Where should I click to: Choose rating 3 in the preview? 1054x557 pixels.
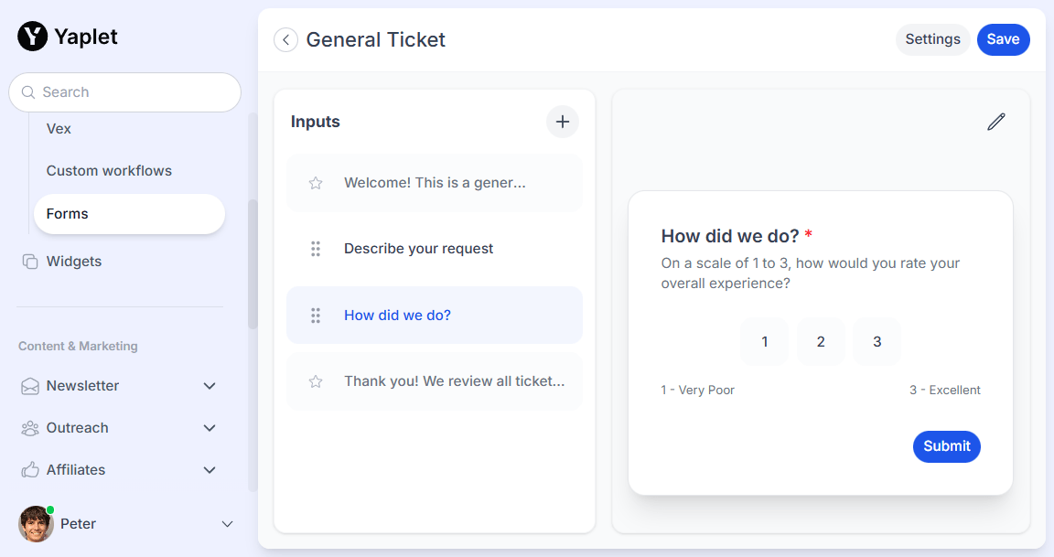pyautogui.click(x=877, y=342)
